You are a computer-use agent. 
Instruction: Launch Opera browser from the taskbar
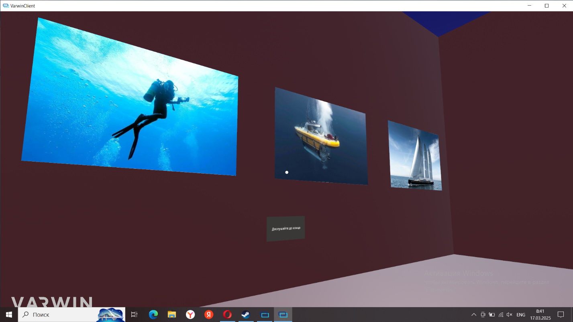227,315
